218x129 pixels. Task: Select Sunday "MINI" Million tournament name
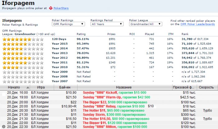pos(115,127)
